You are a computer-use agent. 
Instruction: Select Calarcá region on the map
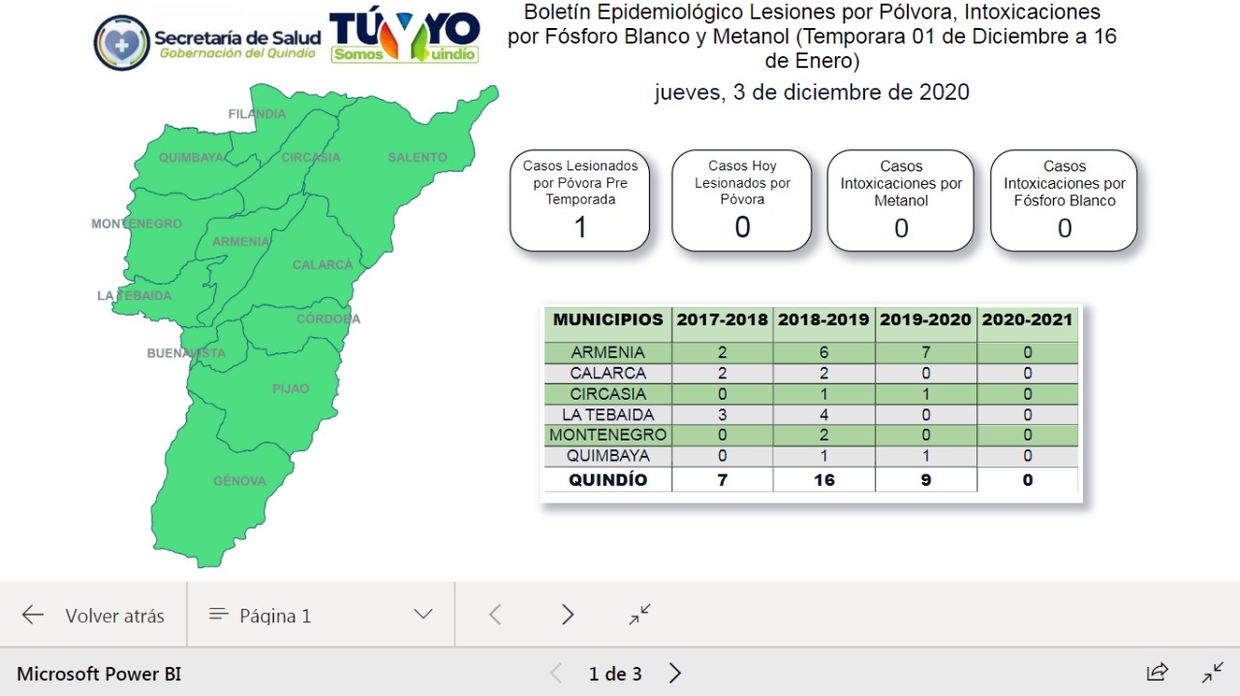click(323, 264)
